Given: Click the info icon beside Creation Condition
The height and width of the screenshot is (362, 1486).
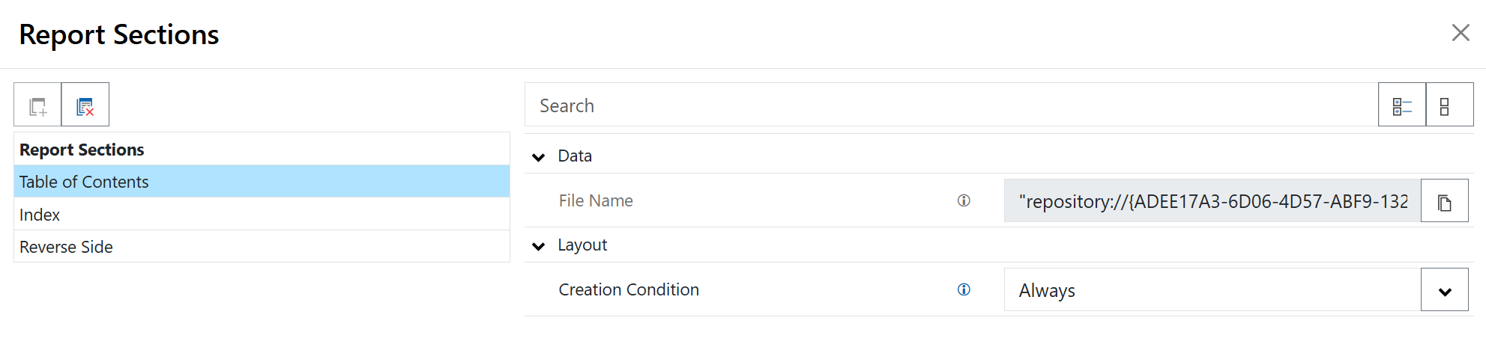Looking at the screenshot, I should click(964, 289).
